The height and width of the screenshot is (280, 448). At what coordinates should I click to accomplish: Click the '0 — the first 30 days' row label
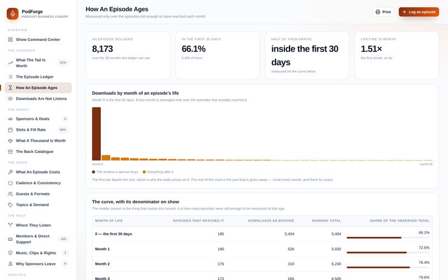pos(114,234)
